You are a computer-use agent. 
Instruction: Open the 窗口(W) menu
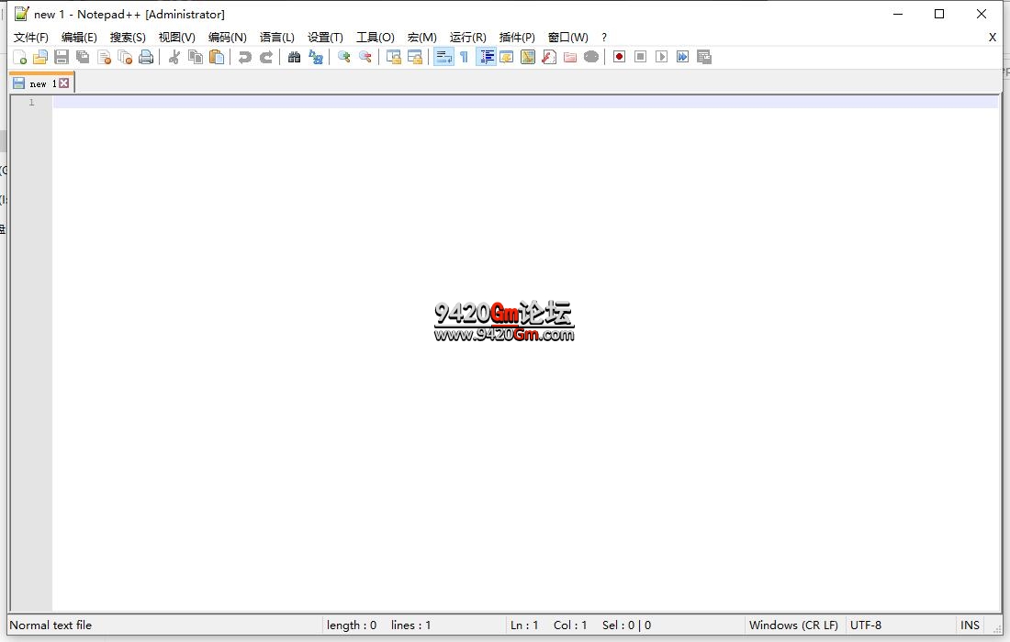coord(568,38)
